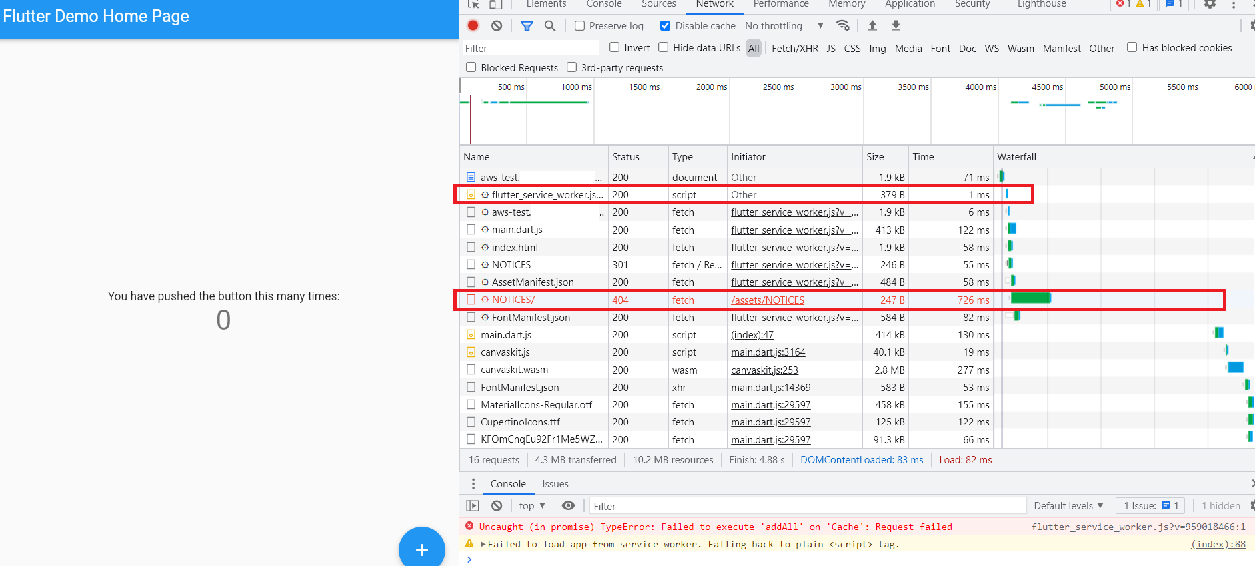This screenshot has width=1255, height=566.
Task: Create live expression eye icon
Action: pos(568,506)
